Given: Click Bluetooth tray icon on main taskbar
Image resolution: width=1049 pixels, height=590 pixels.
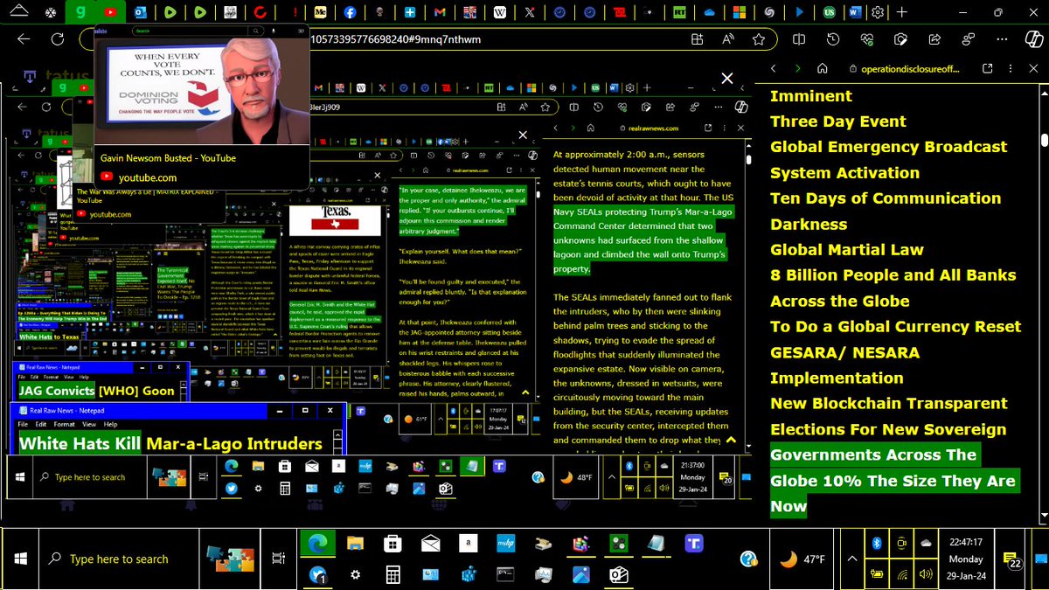Looking at the screenshot, I should point(878,543).
